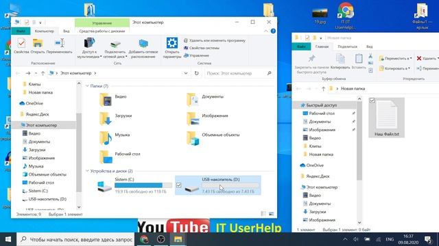Open the Музыка folder
This screenshot has height=246, width=439.
coord(106,138)
